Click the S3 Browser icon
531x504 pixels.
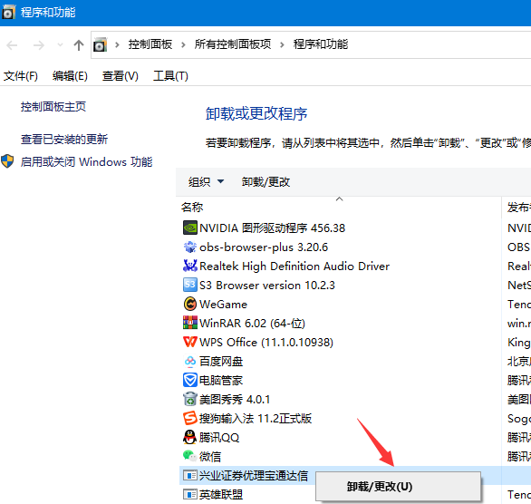190,285
